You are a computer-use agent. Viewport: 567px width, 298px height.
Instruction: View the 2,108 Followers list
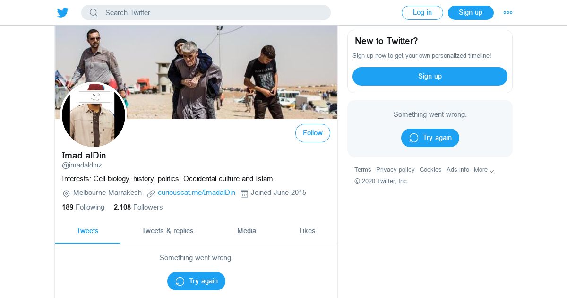click(138, 207)
